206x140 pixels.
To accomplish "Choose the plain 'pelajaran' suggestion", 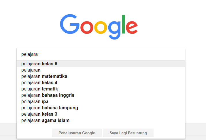I will tap(101, 70).
